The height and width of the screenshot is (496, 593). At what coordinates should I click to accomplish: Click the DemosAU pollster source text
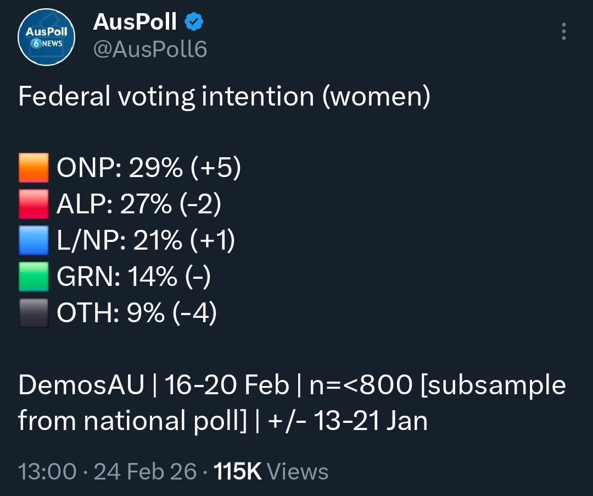80,385
